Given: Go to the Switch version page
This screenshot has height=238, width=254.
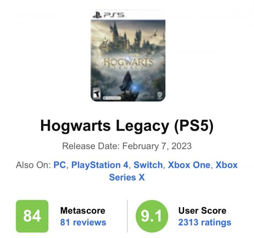Looking at the screenshot, I should coord(148,165).
